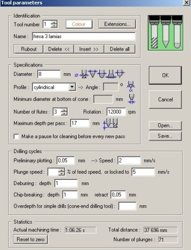The image size is (191, 250).
Task: Click the Delete all button
Action: click(x=119, y=49)
